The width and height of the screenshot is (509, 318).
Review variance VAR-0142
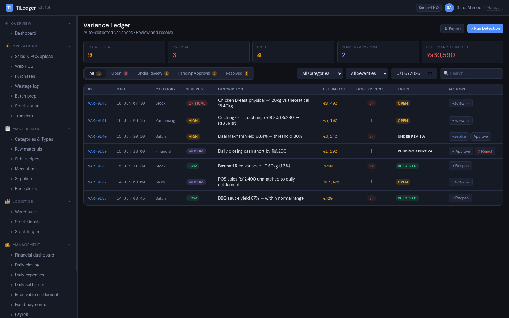(x=461, y=103)
